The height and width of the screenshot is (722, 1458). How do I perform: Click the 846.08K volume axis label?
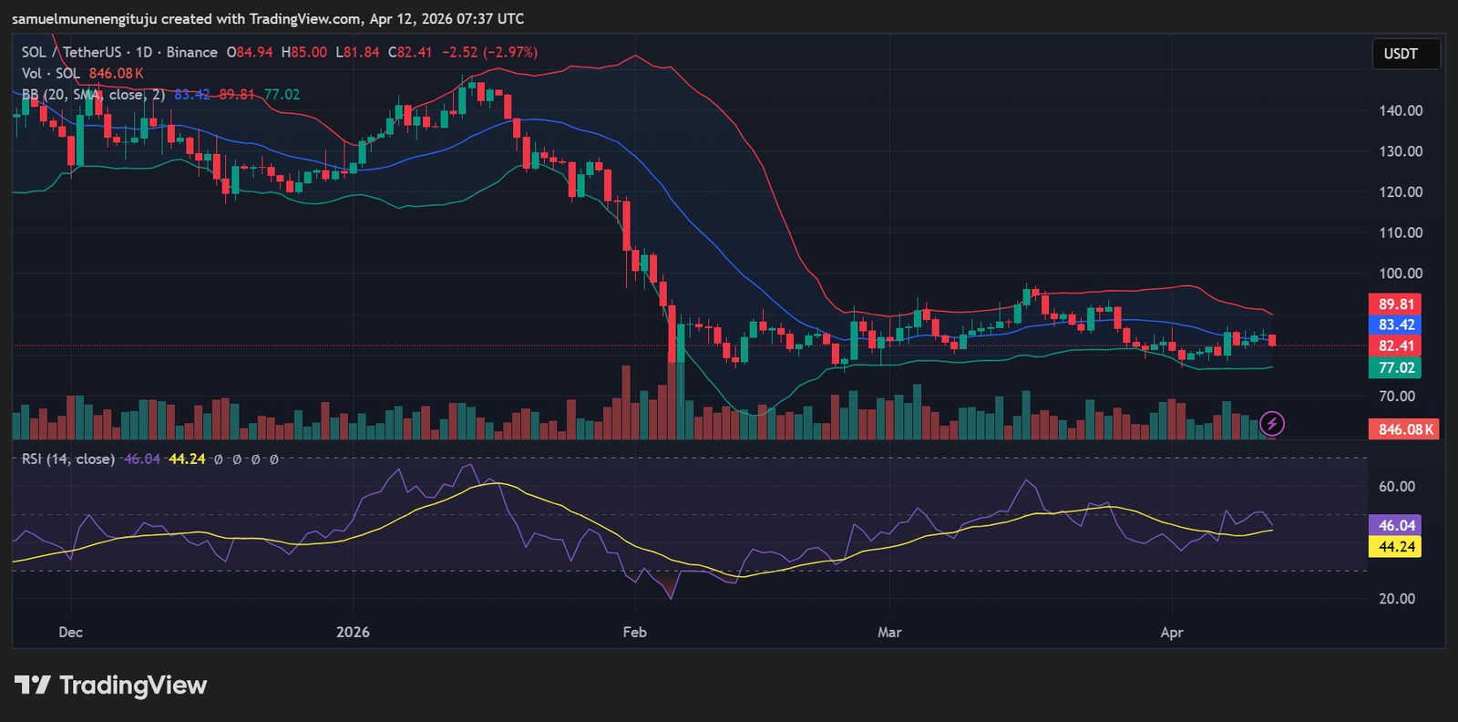coord(1404,429)
